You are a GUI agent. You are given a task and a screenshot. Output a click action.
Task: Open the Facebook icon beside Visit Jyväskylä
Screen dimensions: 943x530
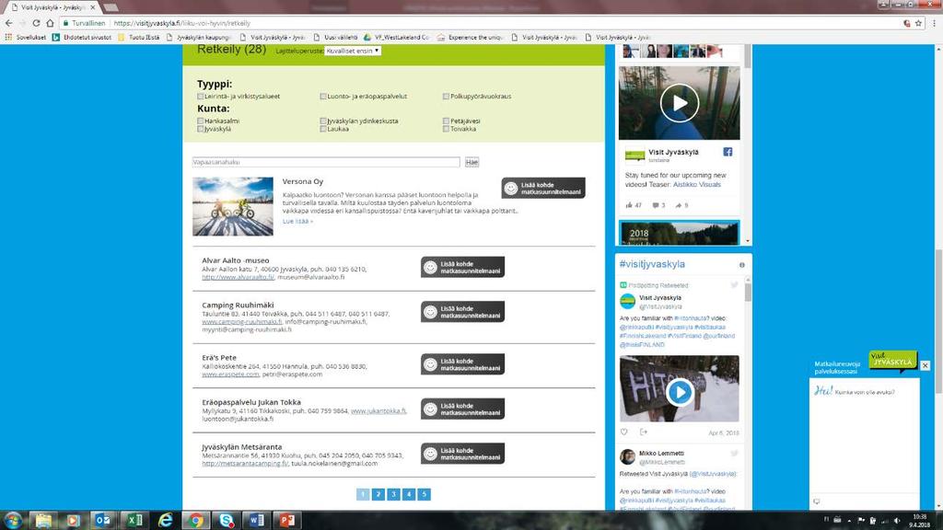pyautogui.click(x=728, y=152)
